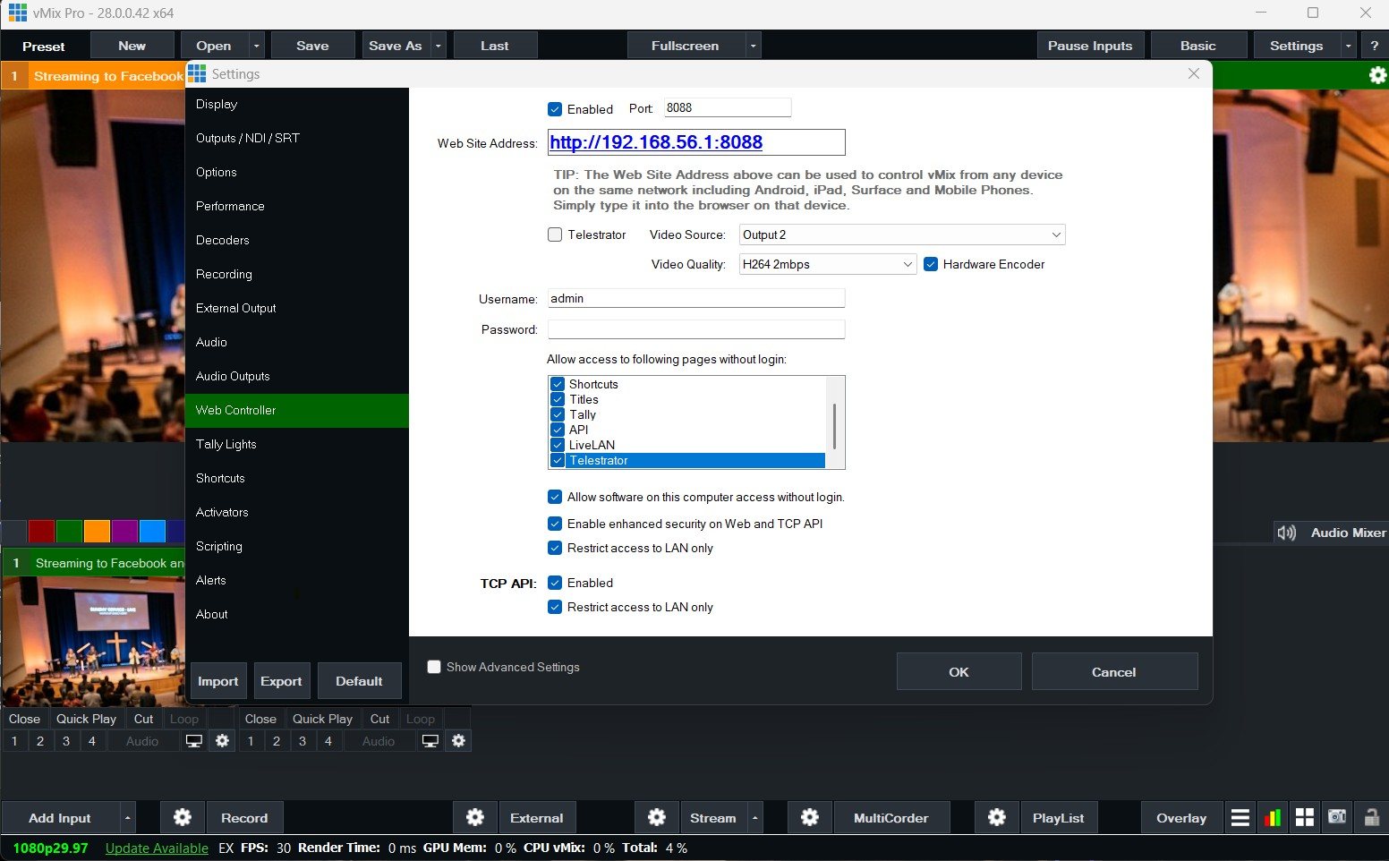Select the Scripting settings category
This screenshot has width=1389, height=861.
(x=297, y=546)
